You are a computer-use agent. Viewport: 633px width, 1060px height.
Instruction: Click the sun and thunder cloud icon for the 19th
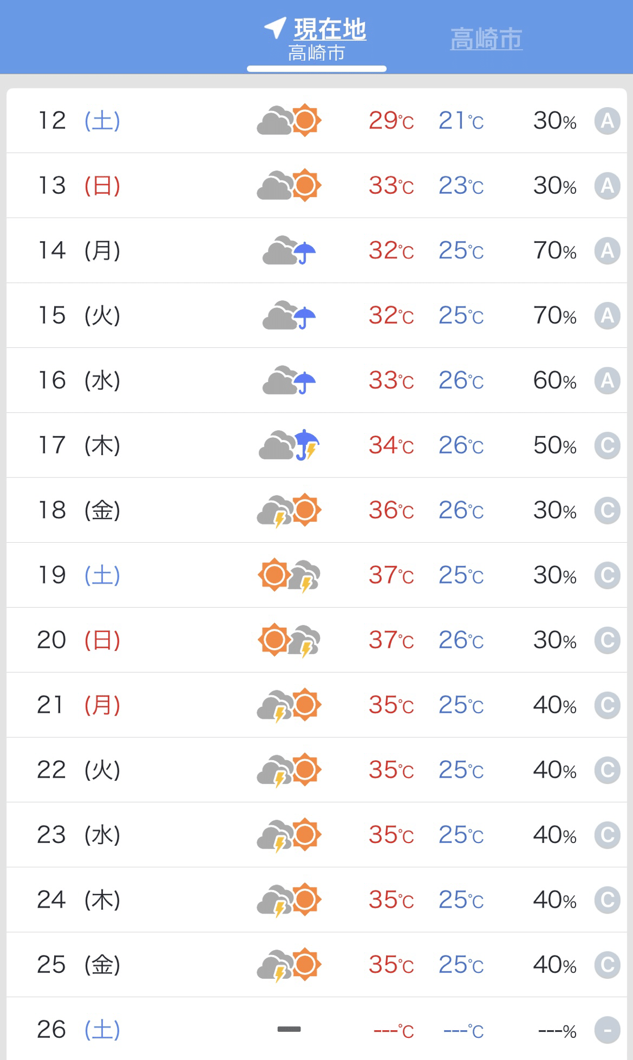[x=289, y=575]
